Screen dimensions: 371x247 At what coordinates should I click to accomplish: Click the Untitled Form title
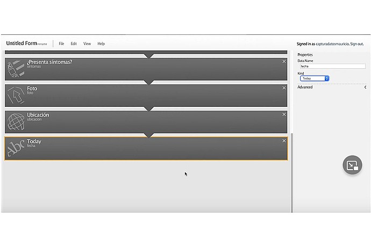(22, 43)
